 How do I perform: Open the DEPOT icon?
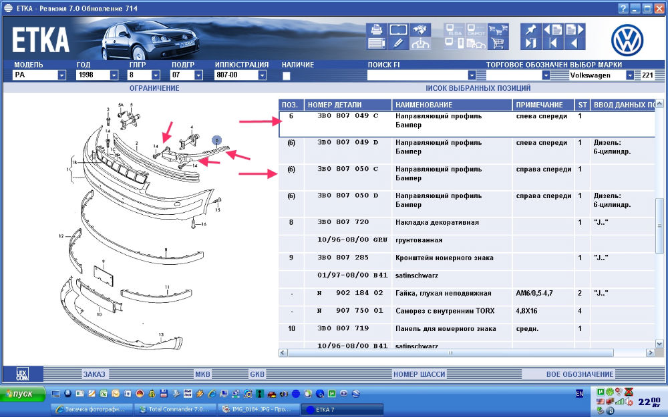[476, 30]
